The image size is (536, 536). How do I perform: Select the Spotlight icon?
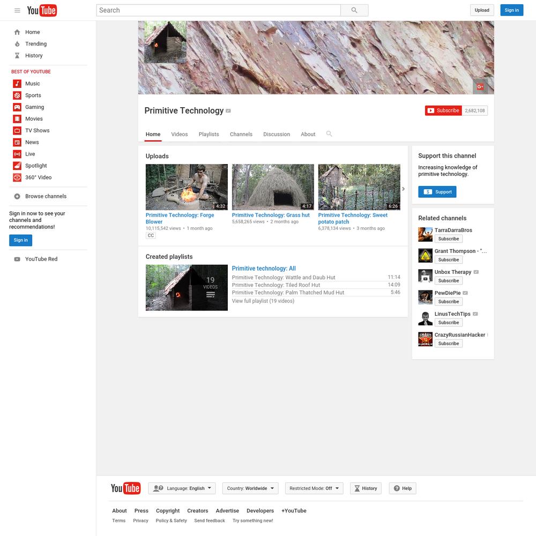coord(17,166)
